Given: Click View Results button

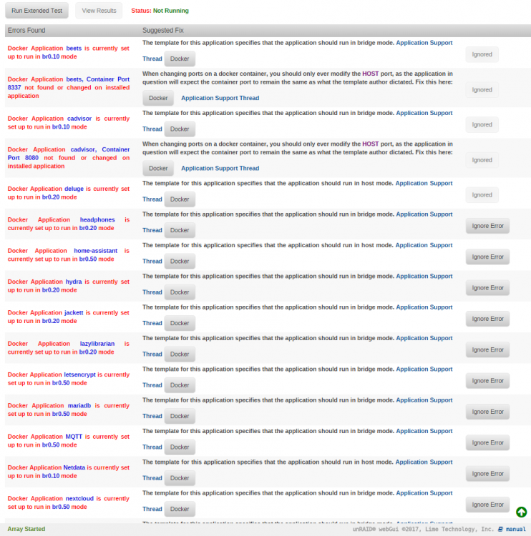Looking at the screenshot, I should pyautogui.click(x=99, y=11).
